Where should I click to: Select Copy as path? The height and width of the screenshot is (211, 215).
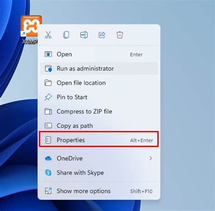tap(99, 126)
